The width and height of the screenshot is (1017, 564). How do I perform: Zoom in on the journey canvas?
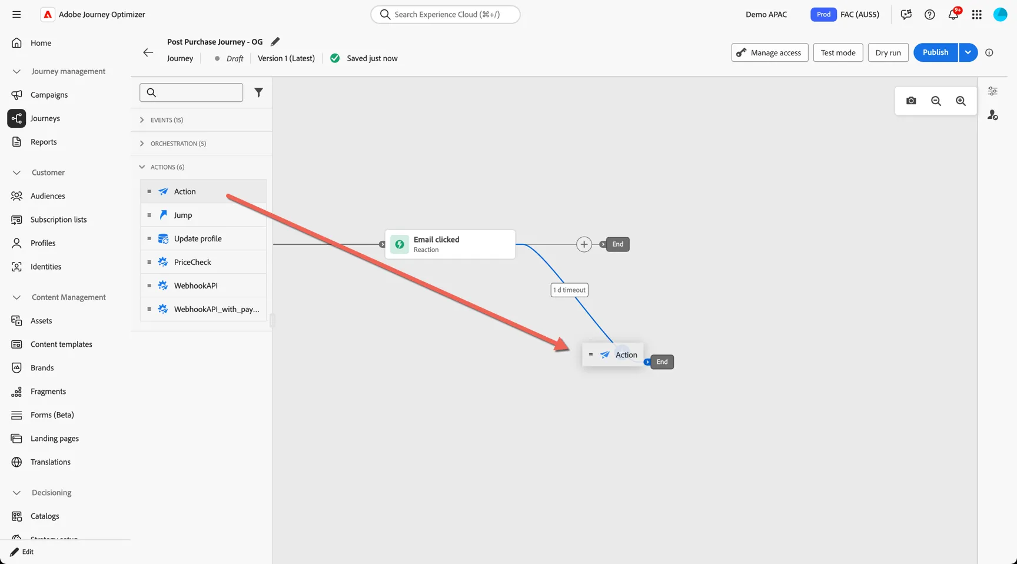(960, 101)
